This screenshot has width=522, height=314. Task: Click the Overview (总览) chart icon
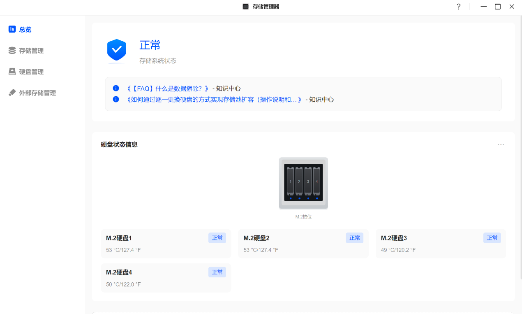[x=12, y=29]
